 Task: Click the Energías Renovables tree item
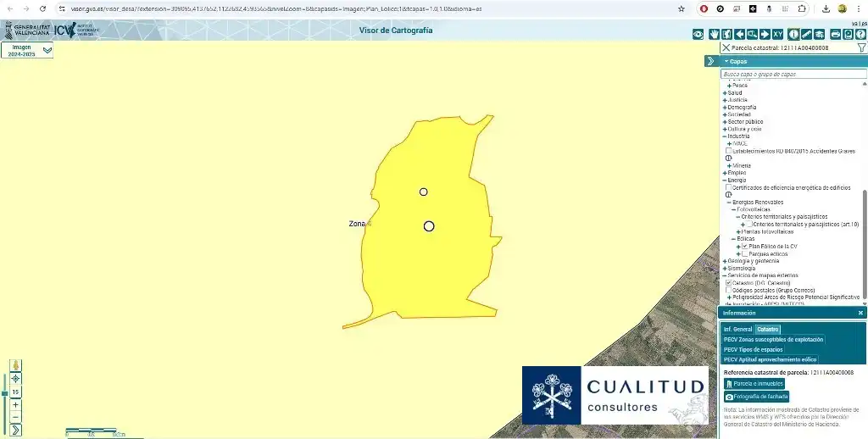point(758,202)
